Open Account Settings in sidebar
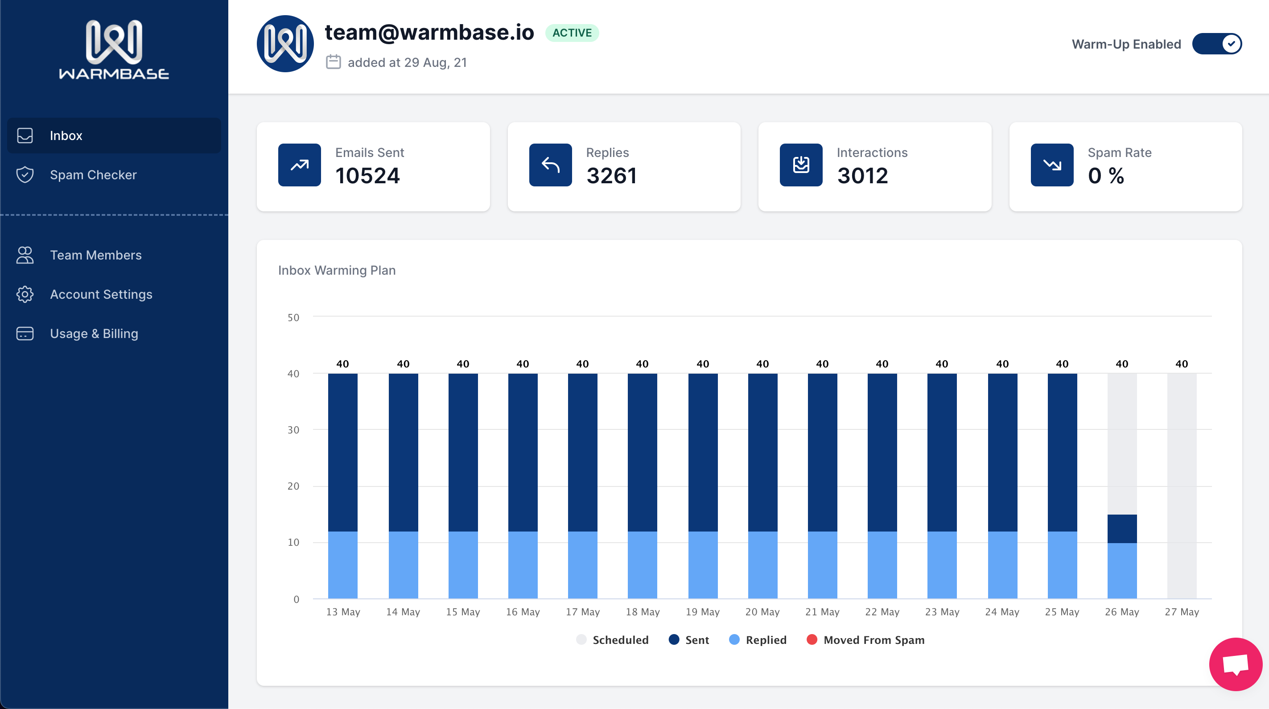 pos(101,294)
